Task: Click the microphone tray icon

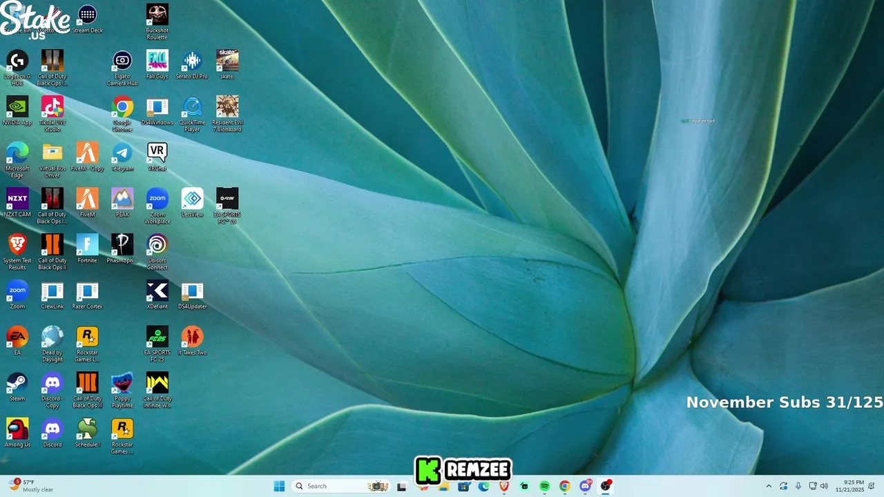Action: click(x=798, y=486)
